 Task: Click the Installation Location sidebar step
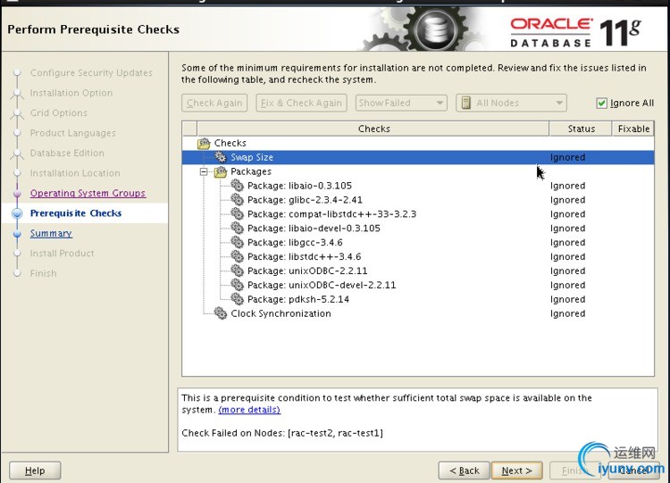(x=75, y=173)
